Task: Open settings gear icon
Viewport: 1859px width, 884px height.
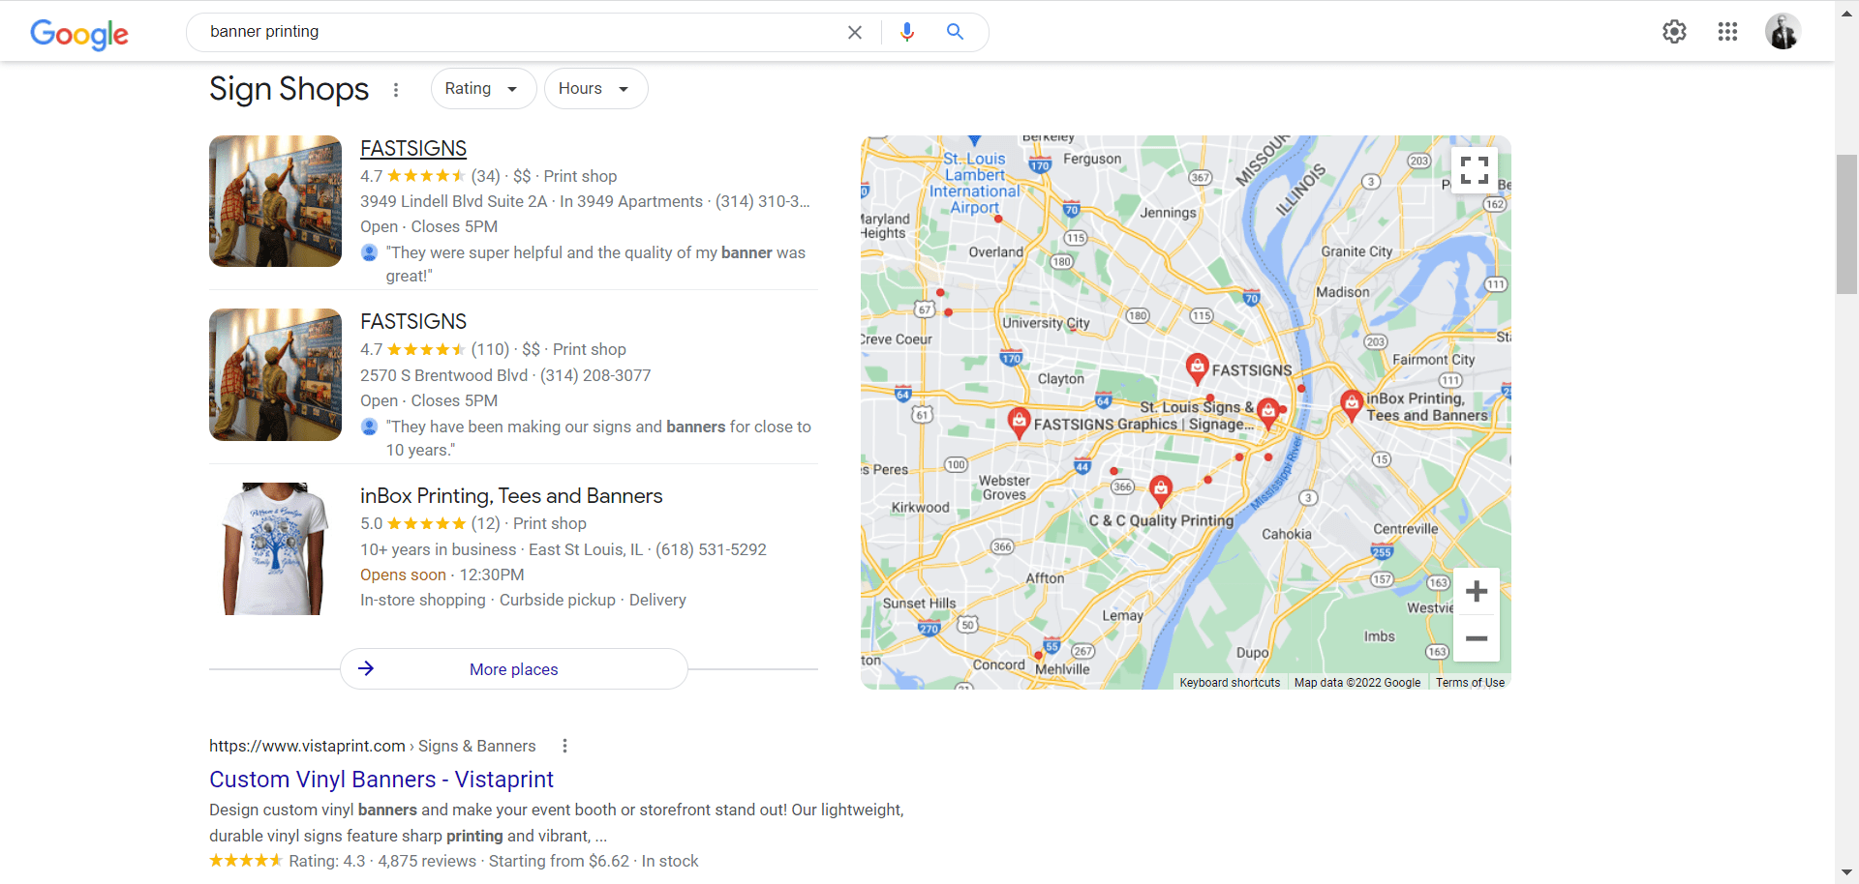Action: pos(1674,32)
